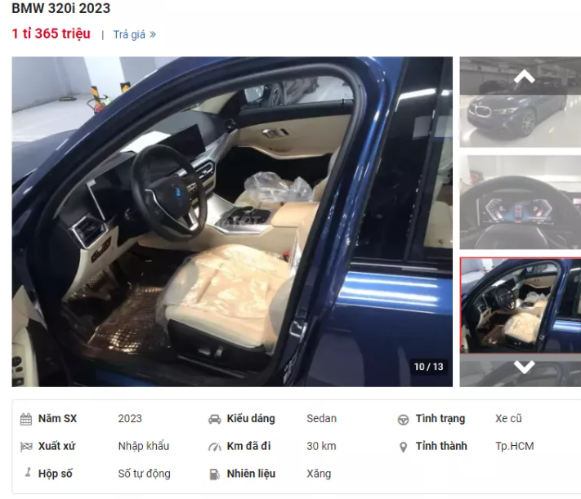This screenshot has height=499, width=581.
Task: Select the blue BMW exterior thumbnail
Action: (521, 102)
